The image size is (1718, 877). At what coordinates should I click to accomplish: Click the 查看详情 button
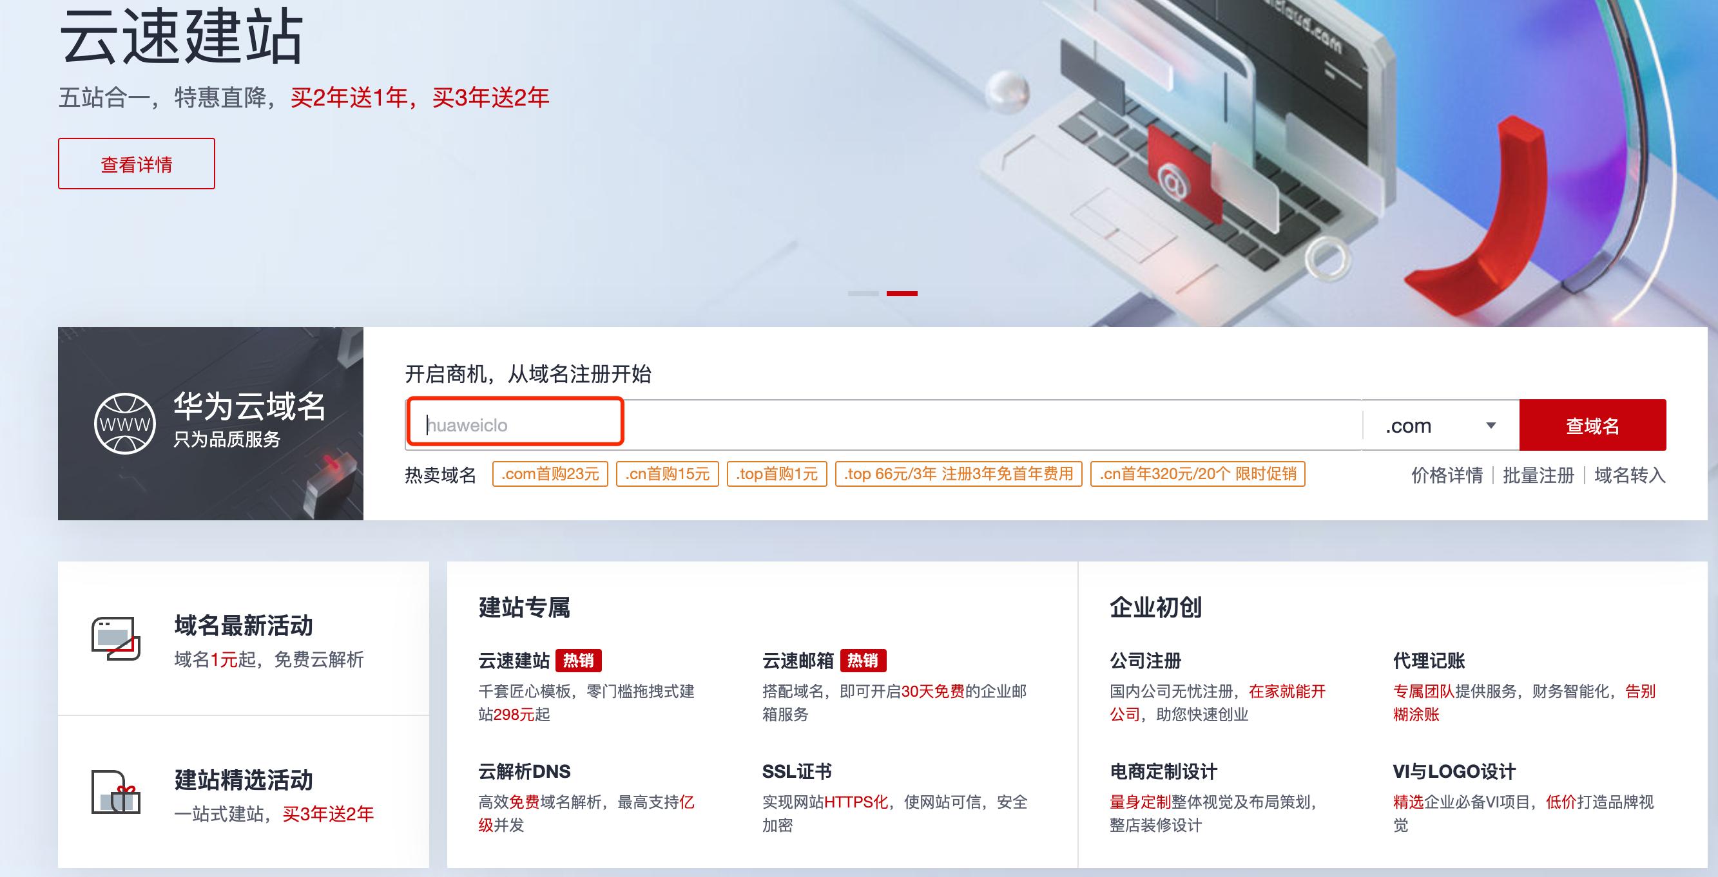tap(136, 163)
